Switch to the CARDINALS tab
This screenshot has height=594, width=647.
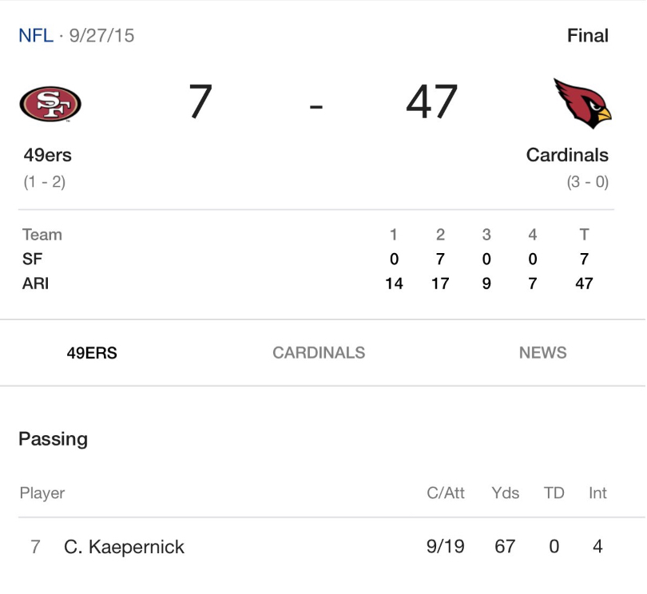coord(319,353)
